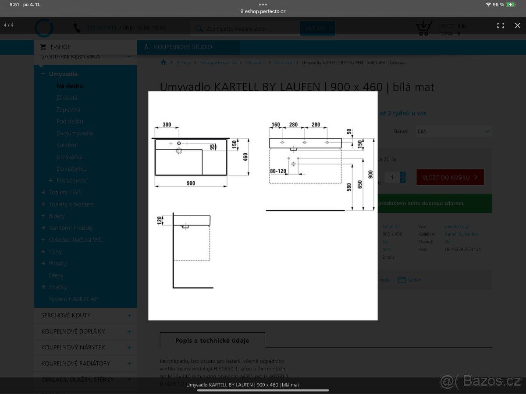Click E-shop breadcrumb link
The width and height of the screenshot is (526, 394).
[x=184, y=63]
